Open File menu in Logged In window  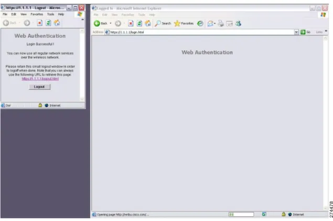click(x=96, y=15)
